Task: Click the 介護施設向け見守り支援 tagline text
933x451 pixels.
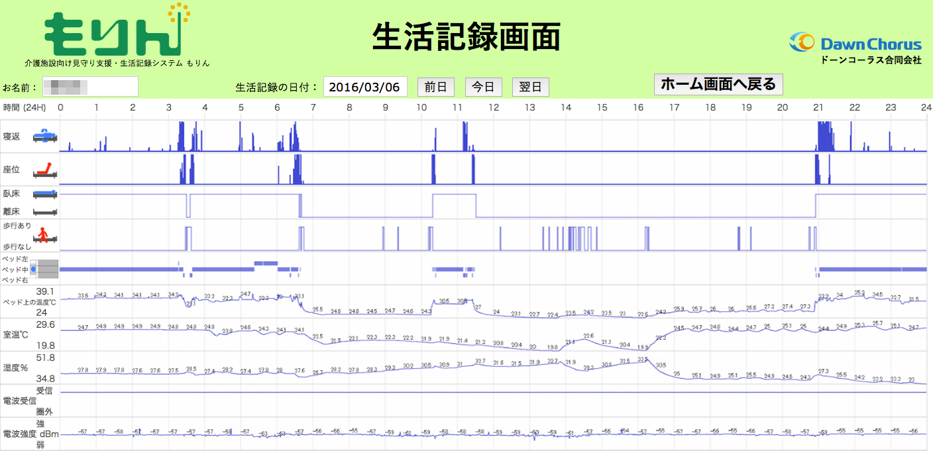Action: tap(117, 63)
